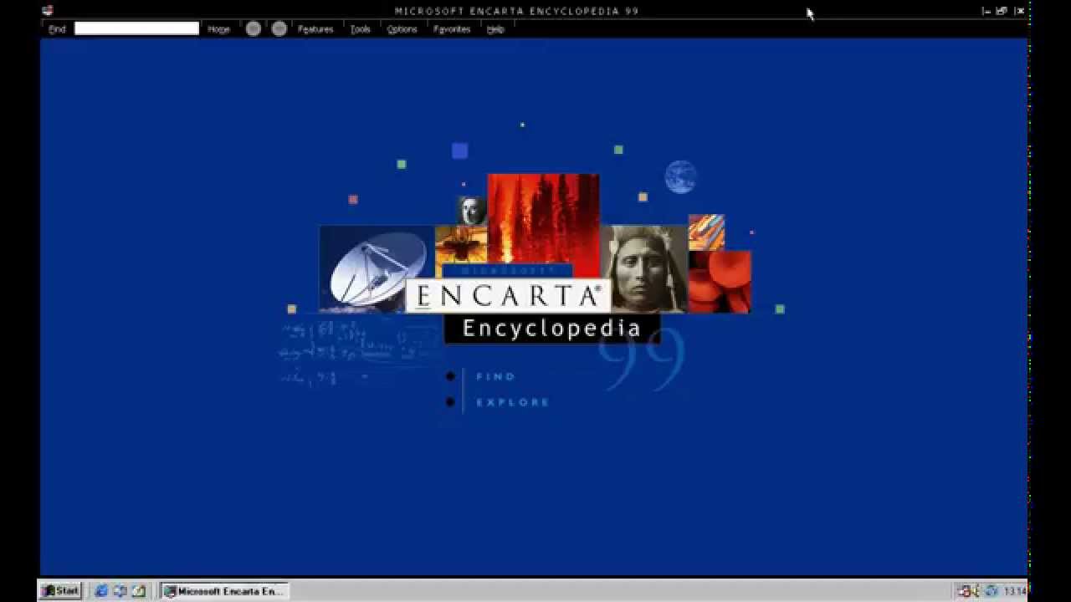The image size is (1071, 602).
Task: Click the second Quick Launch icon
Action: (120, 590)
